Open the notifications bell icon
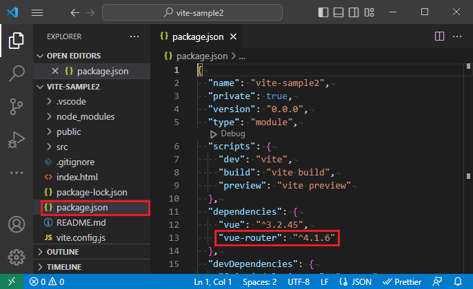Viewport: 473px width, 289px height. click(x=458, y=282)
